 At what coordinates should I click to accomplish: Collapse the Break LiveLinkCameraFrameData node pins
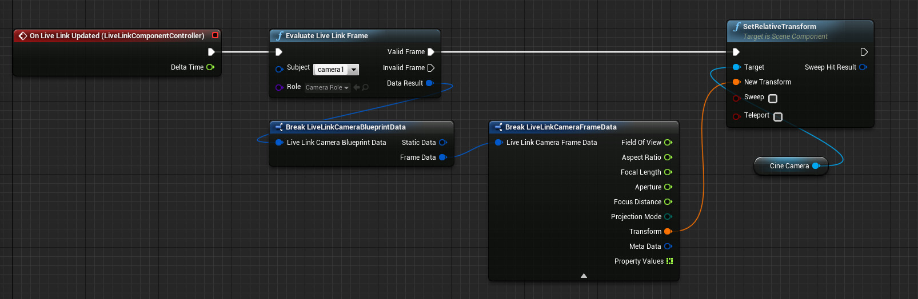click(584, 276)
